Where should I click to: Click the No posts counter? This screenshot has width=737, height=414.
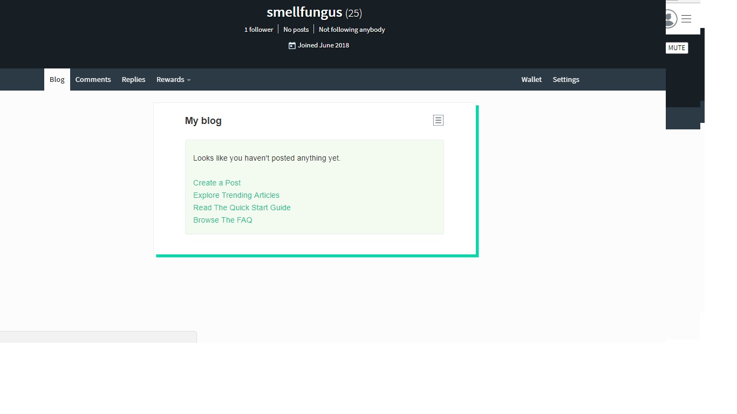296,30
